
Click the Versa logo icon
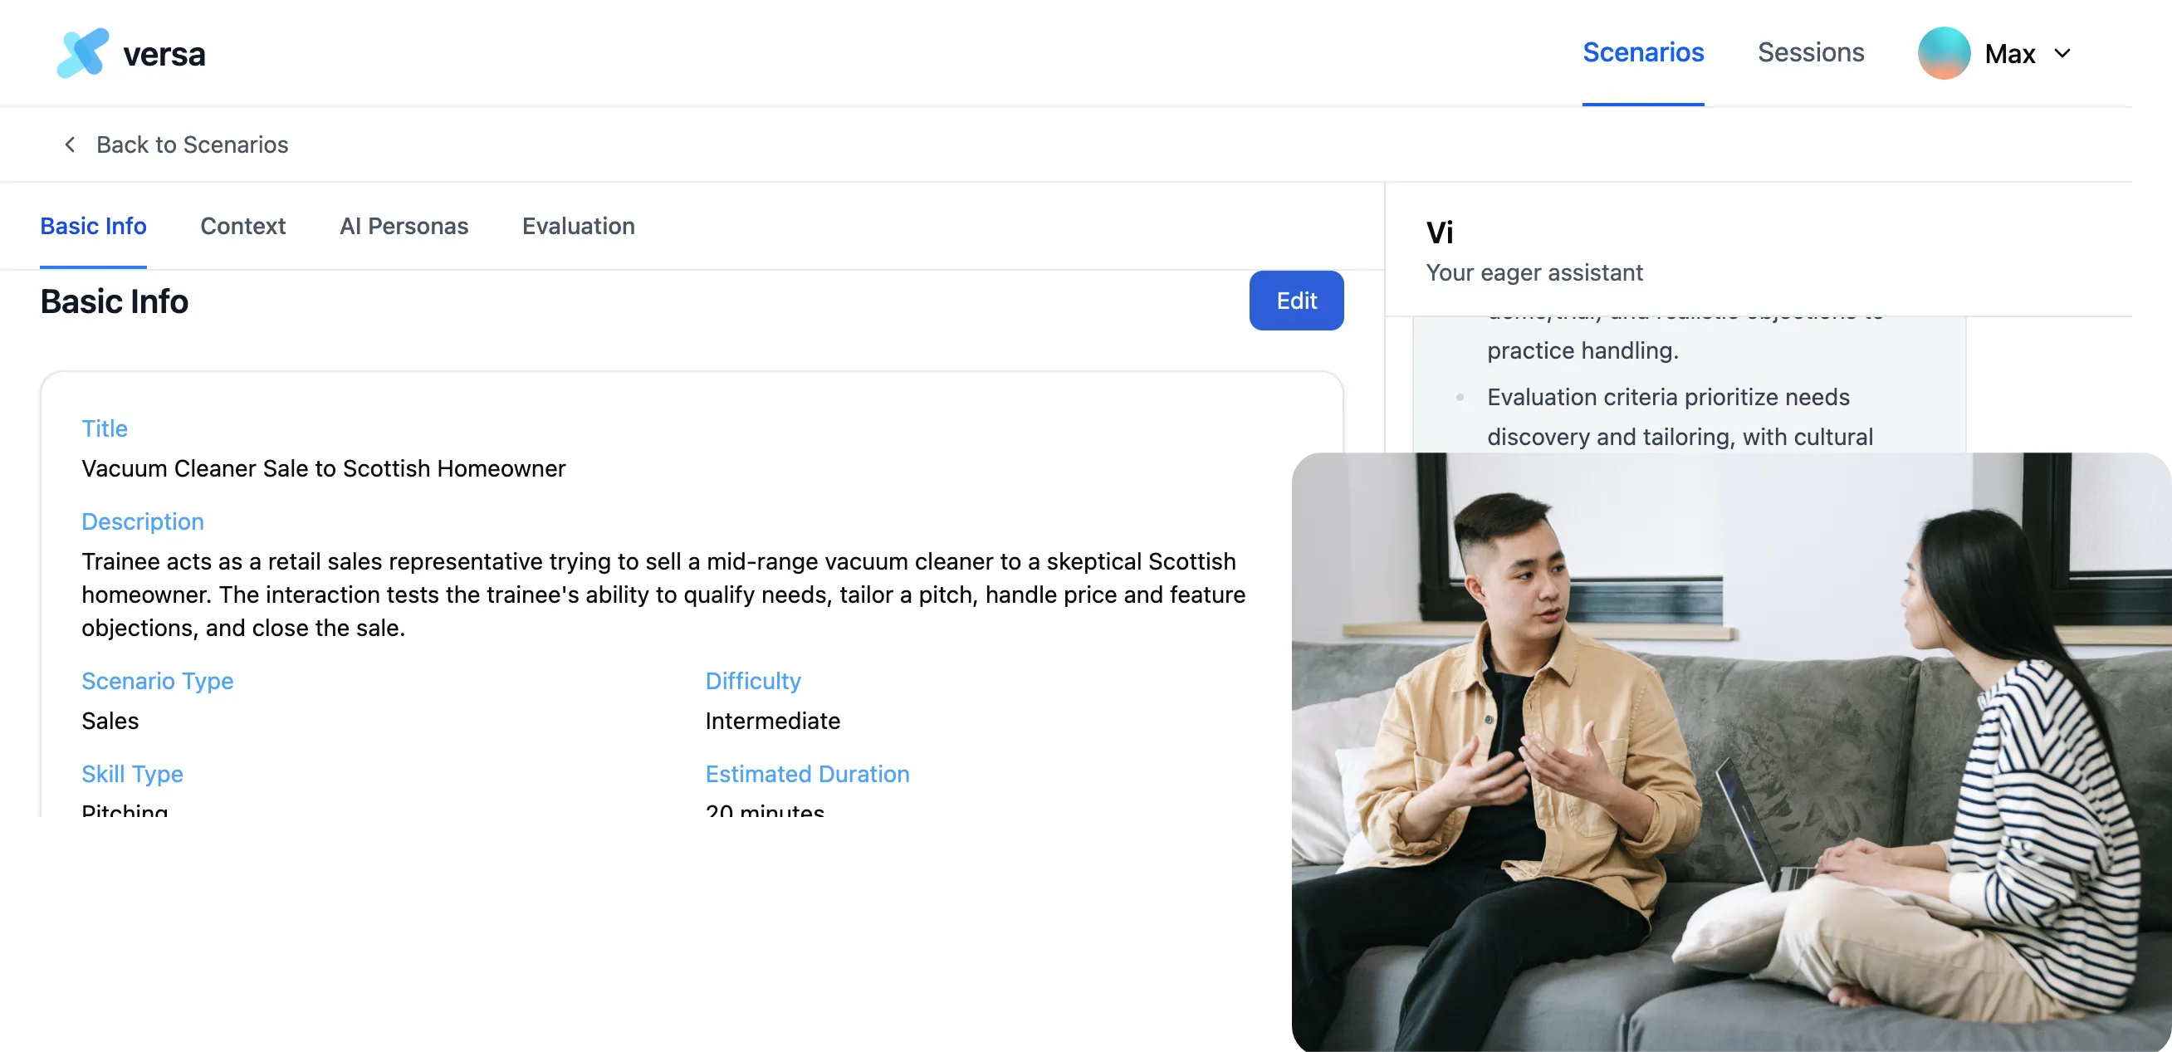click(83, 53)
